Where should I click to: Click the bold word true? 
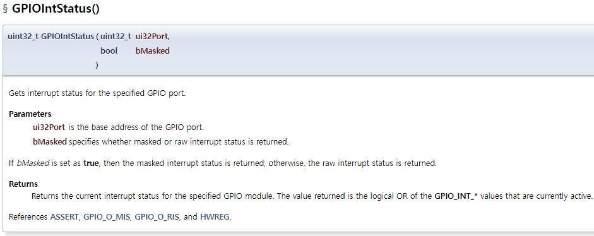91,163
